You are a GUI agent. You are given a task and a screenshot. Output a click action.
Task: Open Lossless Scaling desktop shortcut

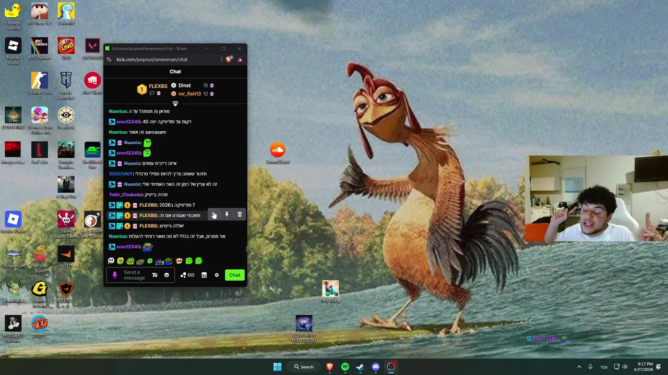13,16
